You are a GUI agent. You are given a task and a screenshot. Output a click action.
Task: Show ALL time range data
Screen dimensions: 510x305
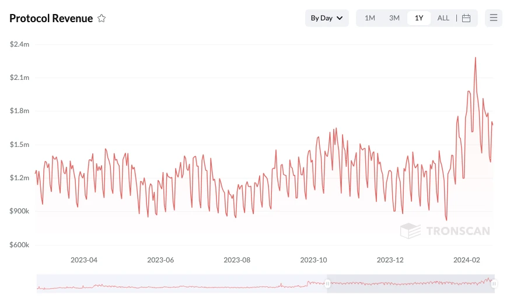click(443, 18)
